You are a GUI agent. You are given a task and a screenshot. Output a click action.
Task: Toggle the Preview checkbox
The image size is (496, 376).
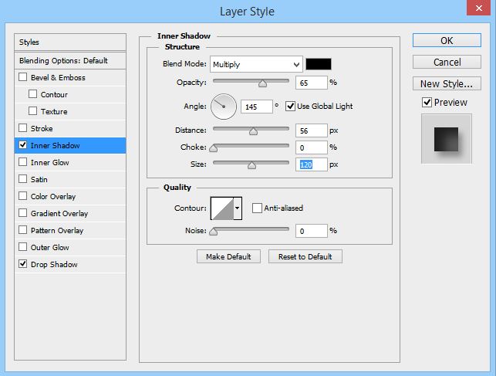pos(427,102)
